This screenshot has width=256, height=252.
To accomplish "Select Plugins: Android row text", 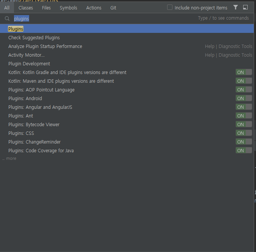I will pyautogui.click(x=25, y=98).
